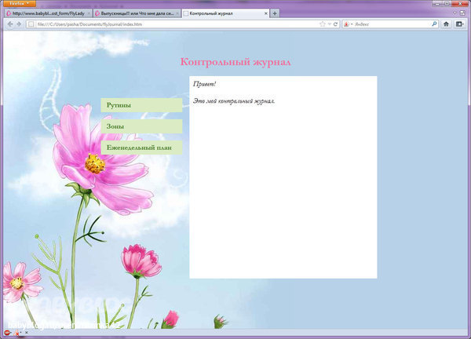Open the Рутины menu item
Viewport: 471px width, 339px height.
point(141,105)
